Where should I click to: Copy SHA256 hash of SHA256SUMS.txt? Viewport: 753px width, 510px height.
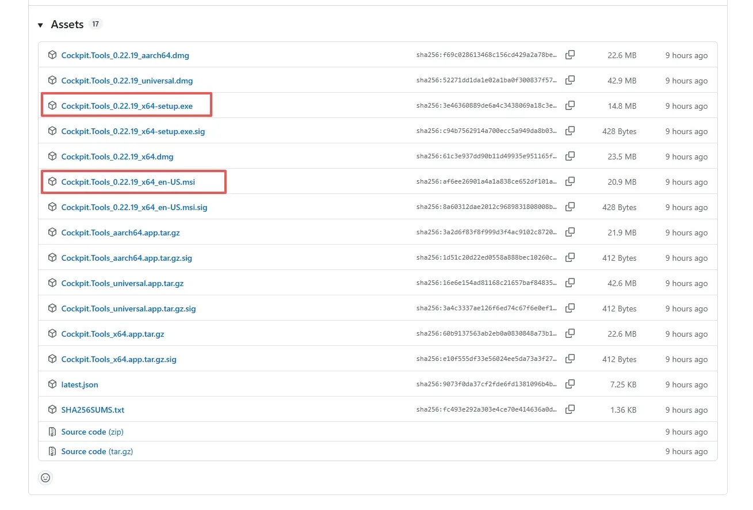[x=570, y=410]
